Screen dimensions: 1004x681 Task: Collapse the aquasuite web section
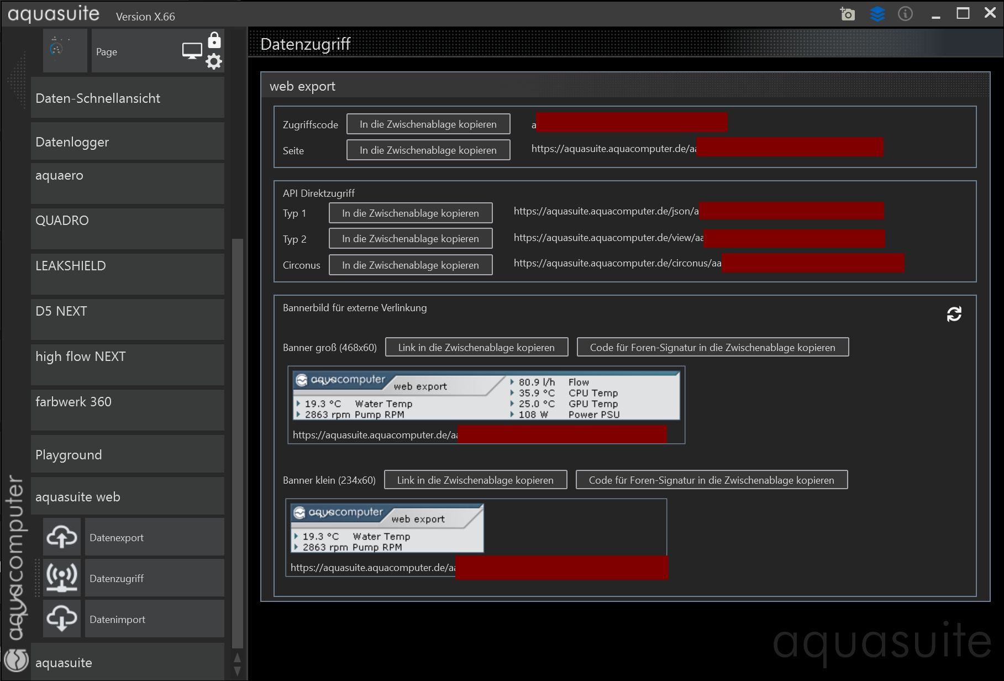[128, 496]
